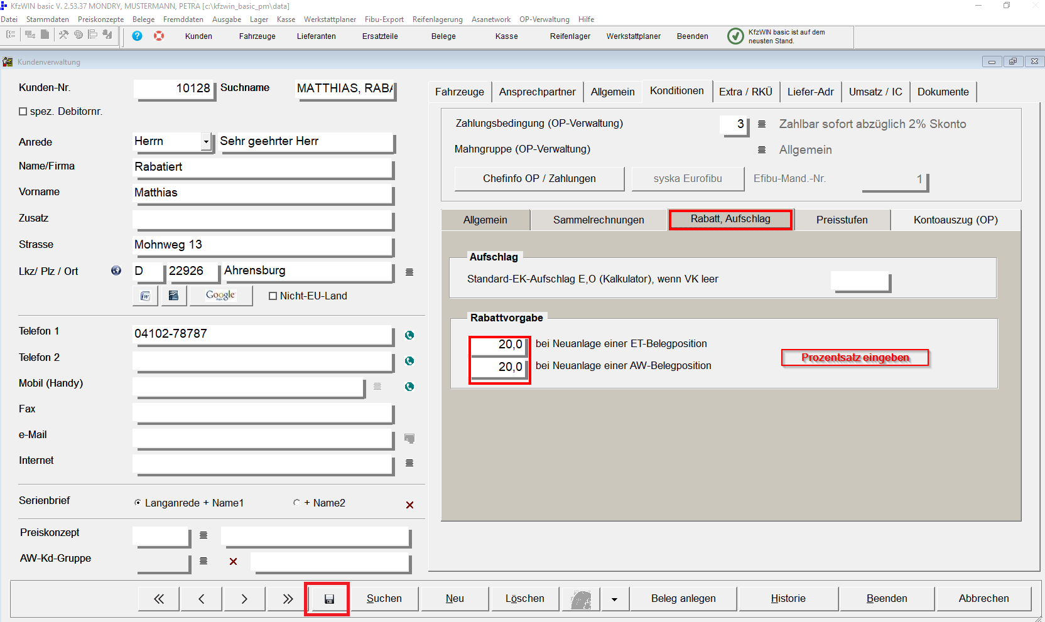The height and width of the screenshot is (622, 1045).
Task: Click the icon button left of Google
Action: point(174,296)
